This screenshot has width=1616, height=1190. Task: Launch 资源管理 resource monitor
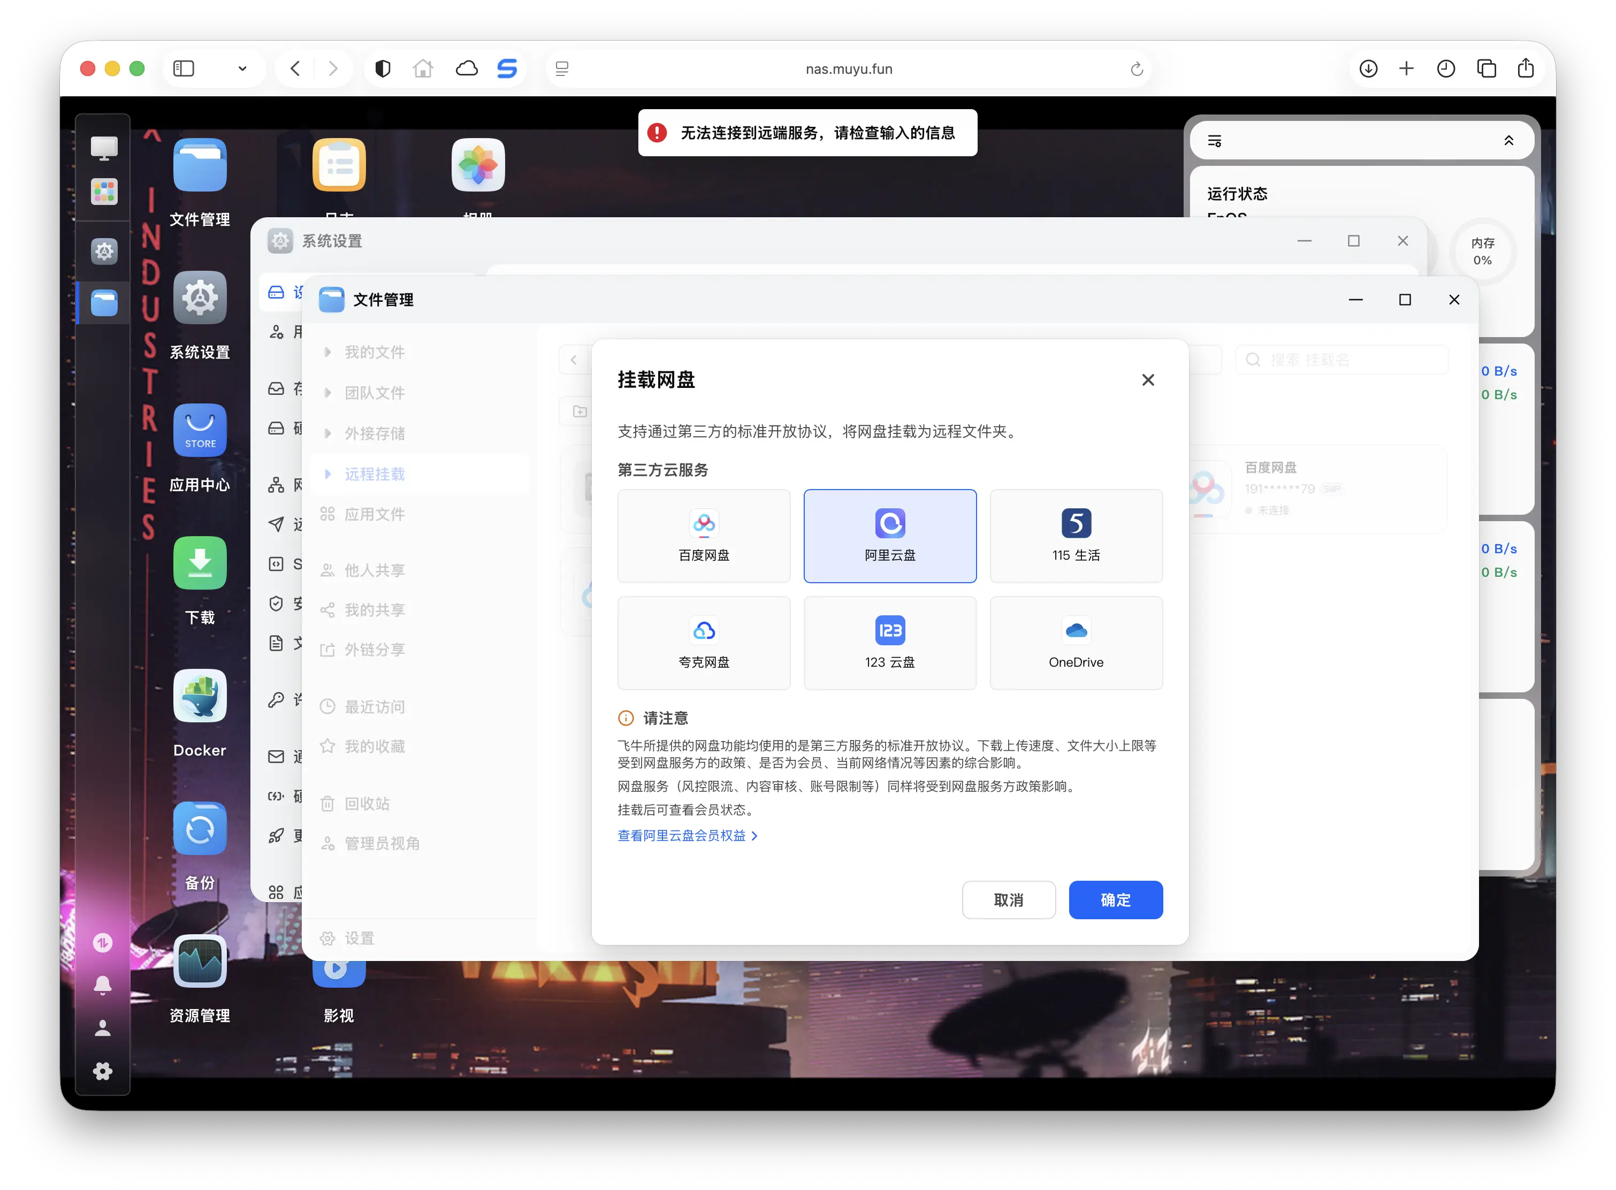click(x=200, y=962)
